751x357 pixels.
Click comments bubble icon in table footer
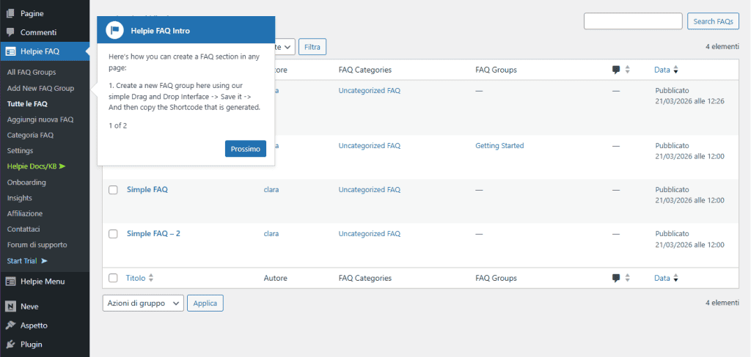pos(616,278)
